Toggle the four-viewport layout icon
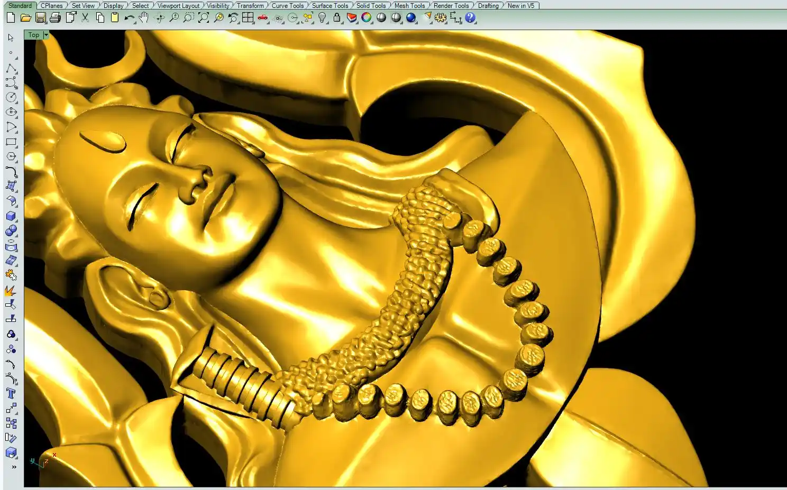The height and width of the screenshot is (490, 787). click(248, 18)
